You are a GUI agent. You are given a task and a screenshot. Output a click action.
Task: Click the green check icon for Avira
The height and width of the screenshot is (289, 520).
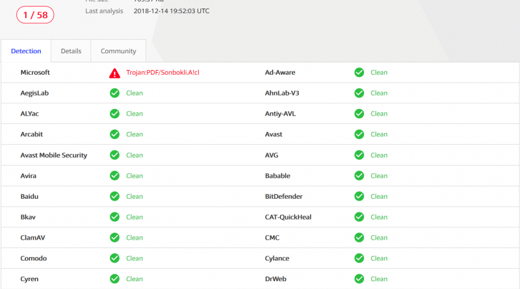[x=115, y=175]
